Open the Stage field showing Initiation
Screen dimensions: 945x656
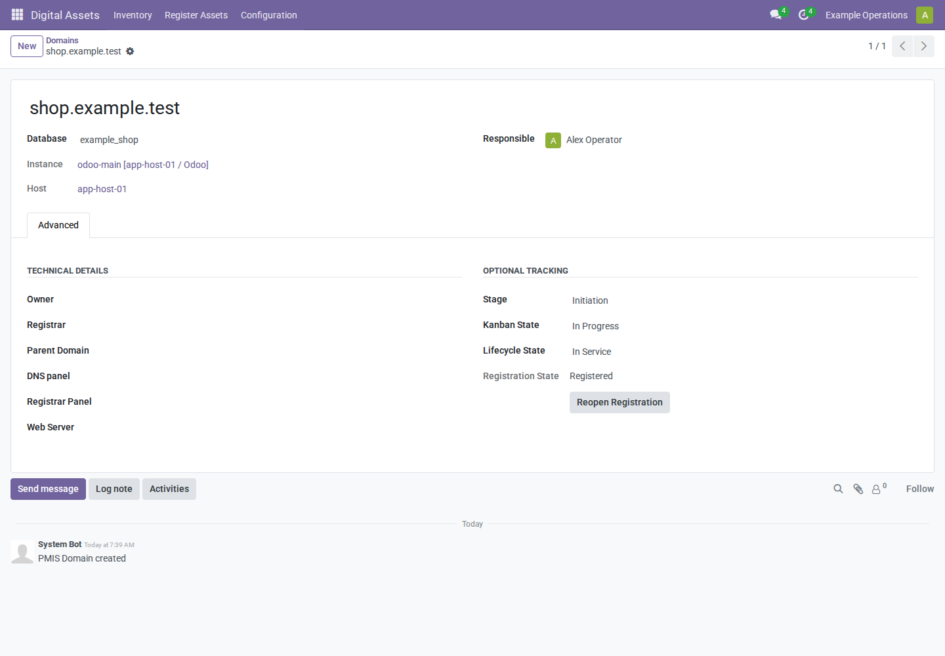point(745,300)
